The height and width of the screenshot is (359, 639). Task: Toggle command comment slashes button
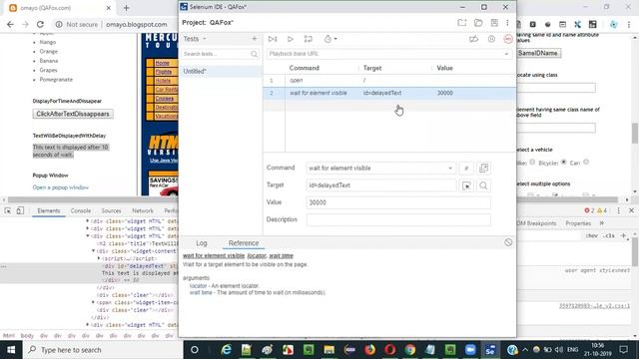point(466,169)
